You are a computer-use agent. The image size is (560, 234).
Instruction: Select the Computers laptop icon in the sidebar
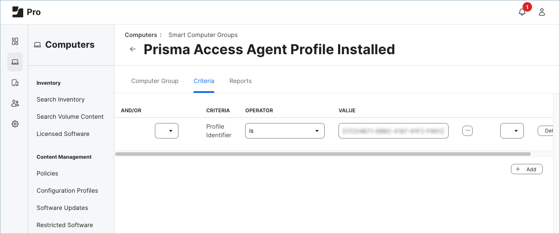coord(15,62)
